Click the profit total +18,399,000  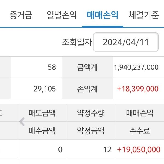tap(137, 89)
